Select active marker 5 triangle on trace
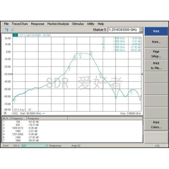Viewport: 169px width, 169px height. (x=91, y=54)
